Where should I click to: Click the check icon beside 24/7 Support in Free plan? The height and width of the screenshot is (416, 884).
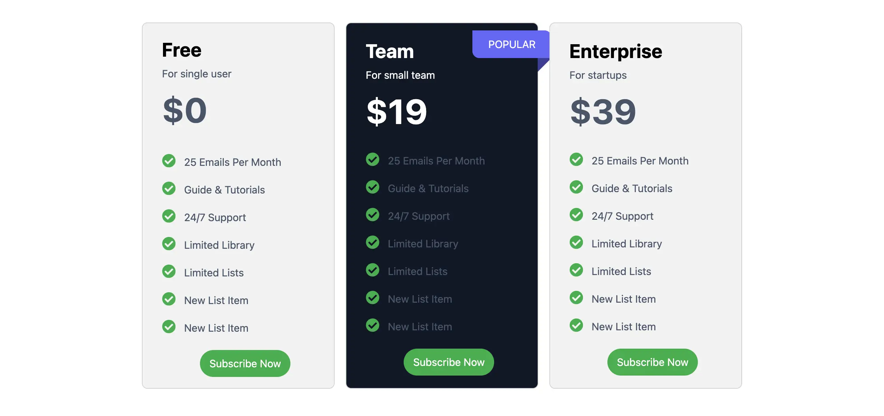[169, 216]
